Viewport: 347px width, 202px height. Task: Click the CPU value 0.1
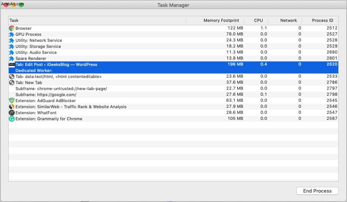(264, 94)
